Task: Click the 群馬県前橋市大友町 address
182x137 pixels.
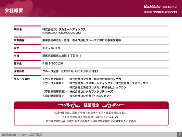Action: [61, 56]
